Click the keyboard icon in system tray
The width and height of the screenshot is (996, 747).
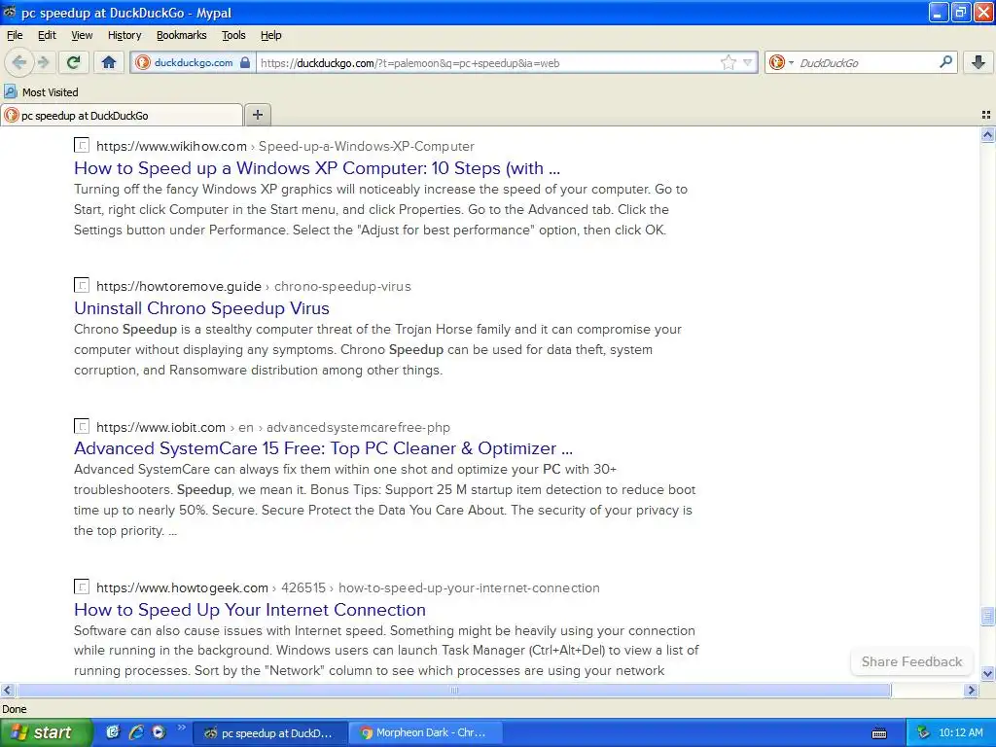(x=879, y=733)
